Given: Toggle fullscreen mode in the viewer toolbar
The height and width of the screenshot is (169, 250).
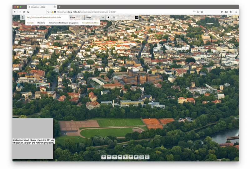Looking at the screenshot, I should click(147, 157).
